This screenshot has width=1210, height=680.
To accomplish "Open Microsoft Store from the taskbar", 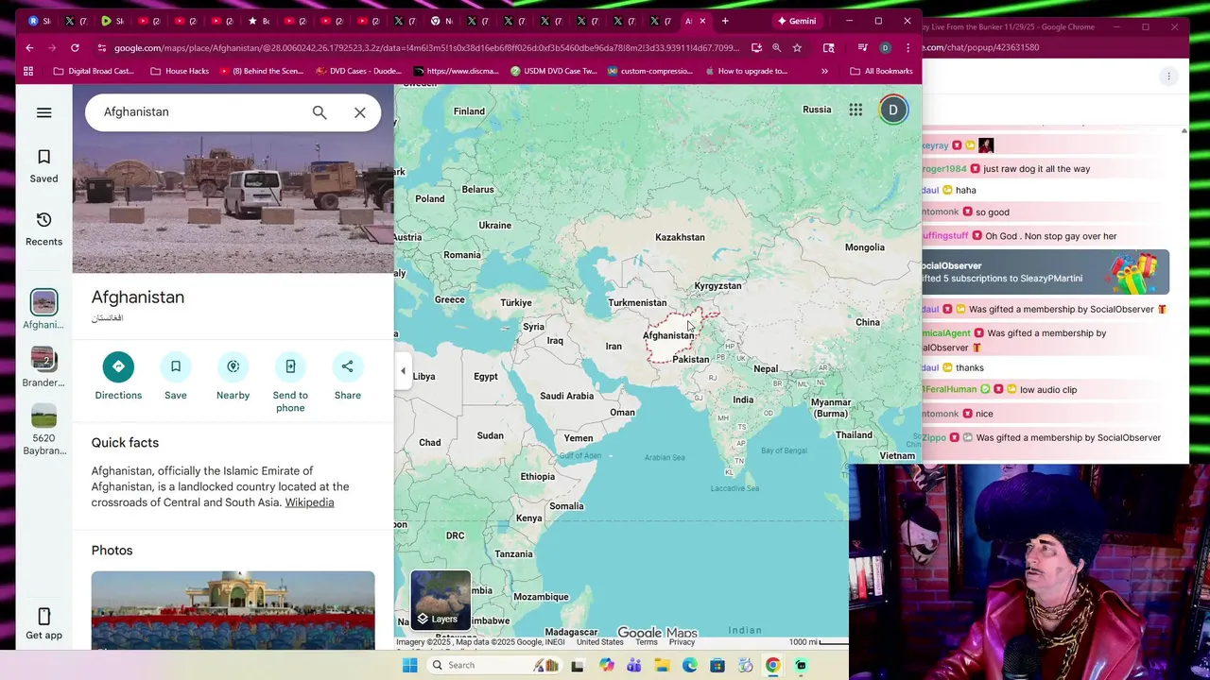I will point(717,665).
